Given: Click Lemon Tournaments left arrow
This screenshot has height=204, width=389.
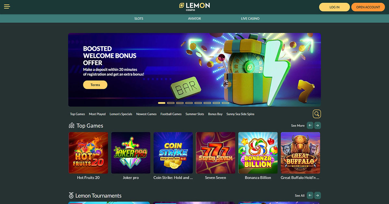Looking at the screenshot, I should pyautogui.click(x=310, y=195).
